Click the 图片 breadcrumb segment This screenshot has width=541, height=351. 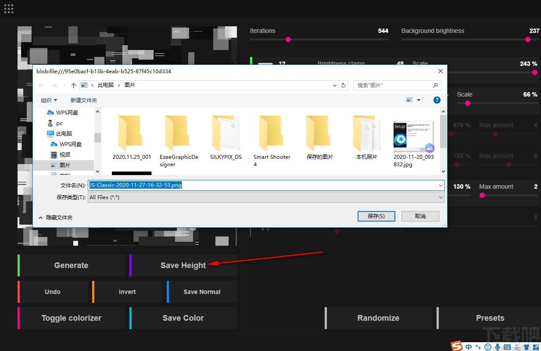click(x=130, y=86)
